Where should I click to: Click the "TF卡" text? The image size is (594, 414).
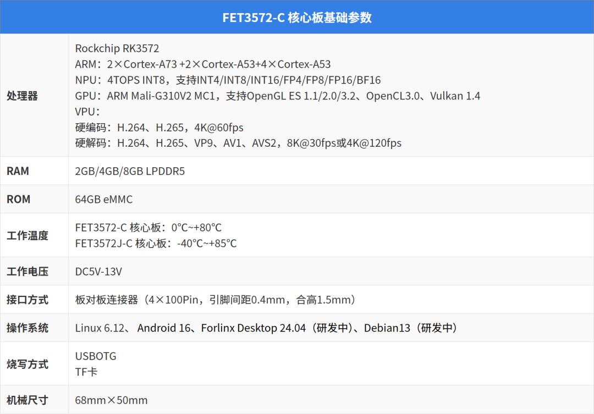click(86, 372)
